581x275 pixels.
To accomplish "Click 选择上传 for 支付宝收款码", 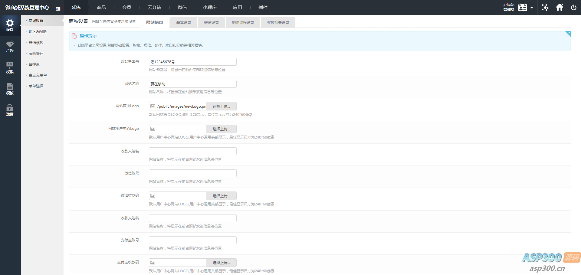I will (222, 263).
